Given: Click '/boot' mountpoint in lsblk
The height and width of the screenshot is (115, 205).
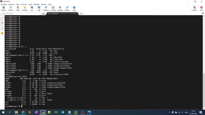Looking at the screenshot, I should pos(49,94).
